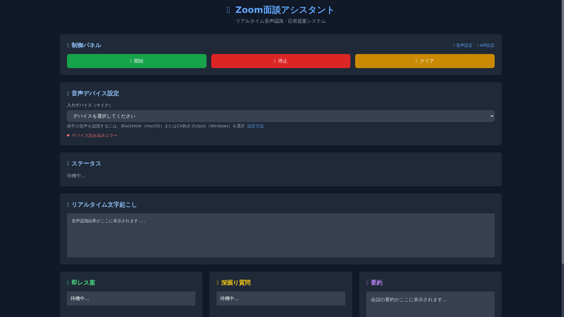
Task: Click the icon next to 深掘り質問 heading
Action: [218, 283]
